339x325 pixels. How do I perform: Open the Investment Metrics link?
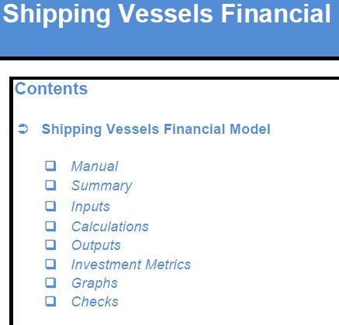131,265
